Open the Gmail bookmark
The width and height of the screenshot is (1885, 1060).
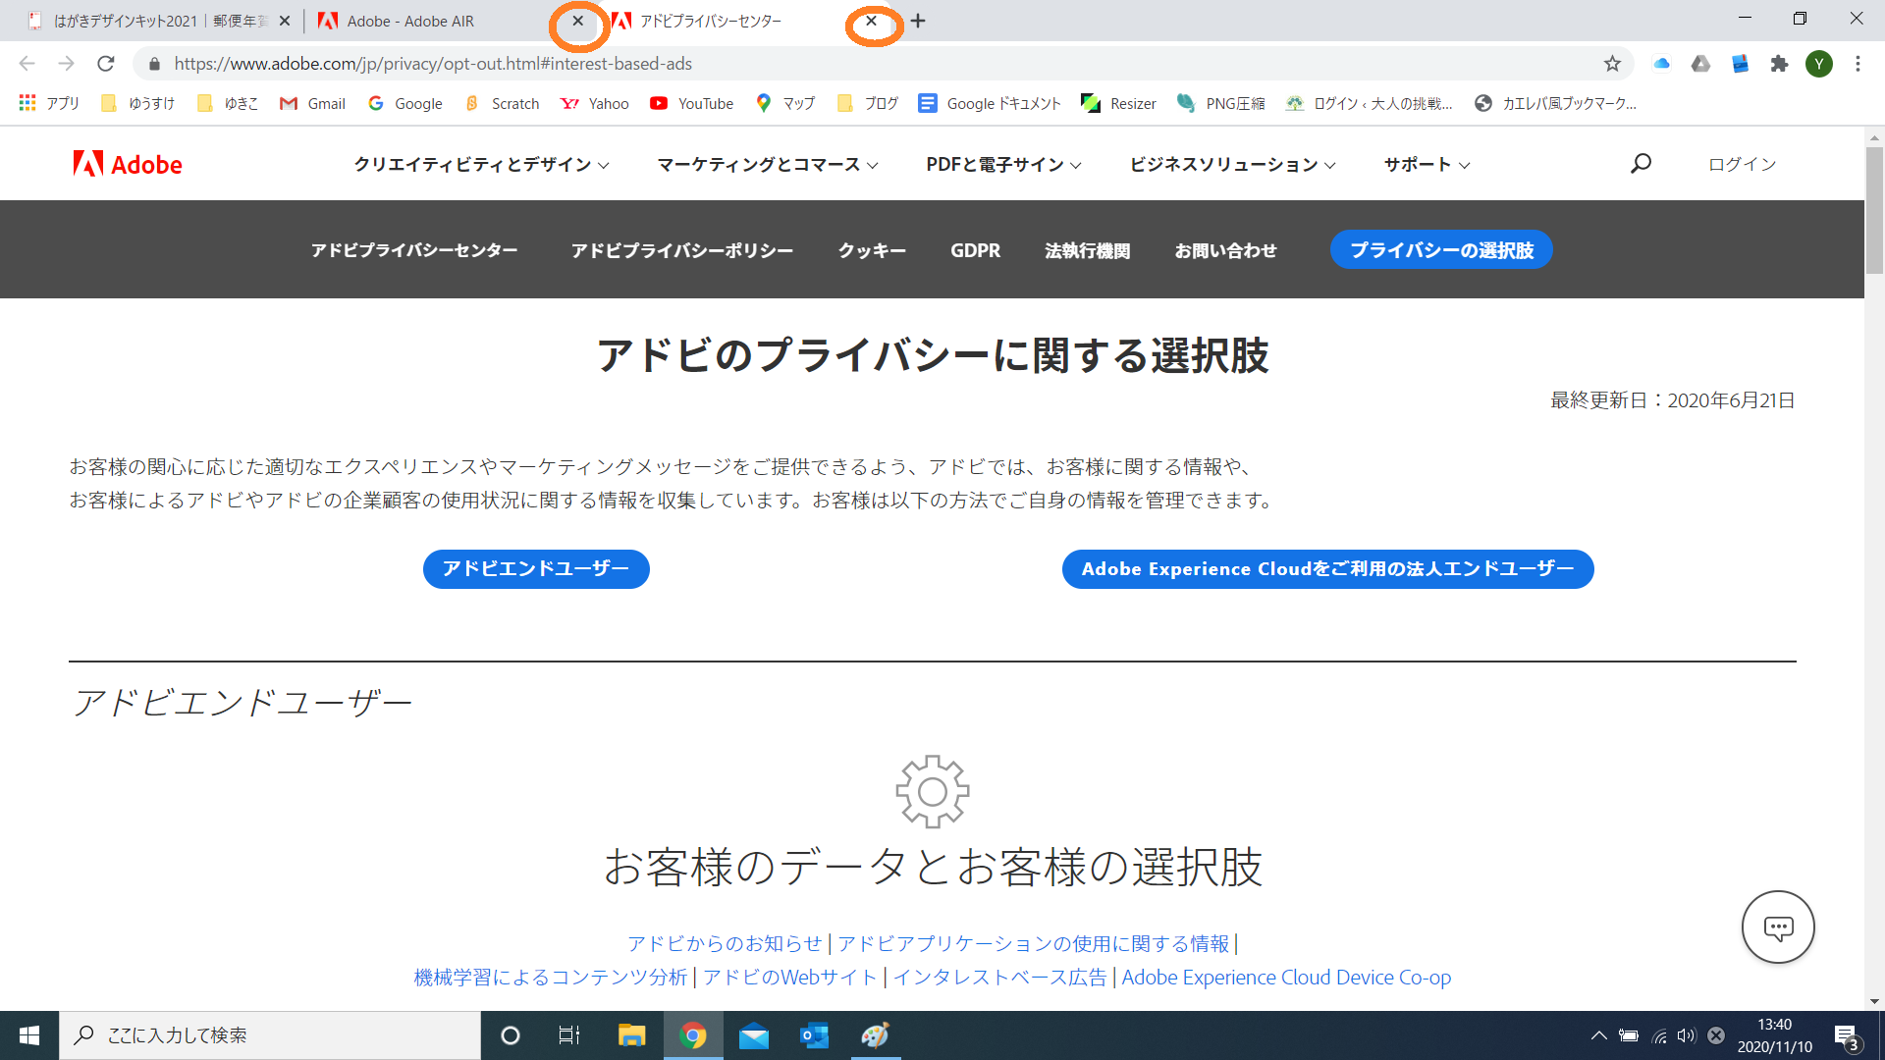point(313,103)
